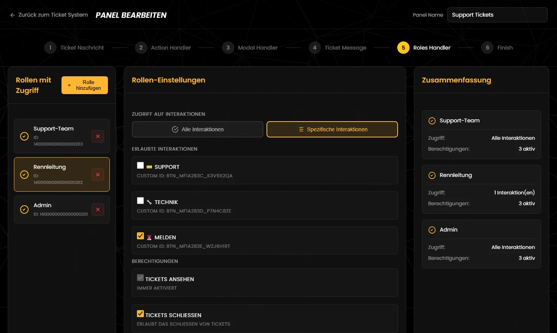Click the check circle beside Admin in Zusammenfassung

432,230
